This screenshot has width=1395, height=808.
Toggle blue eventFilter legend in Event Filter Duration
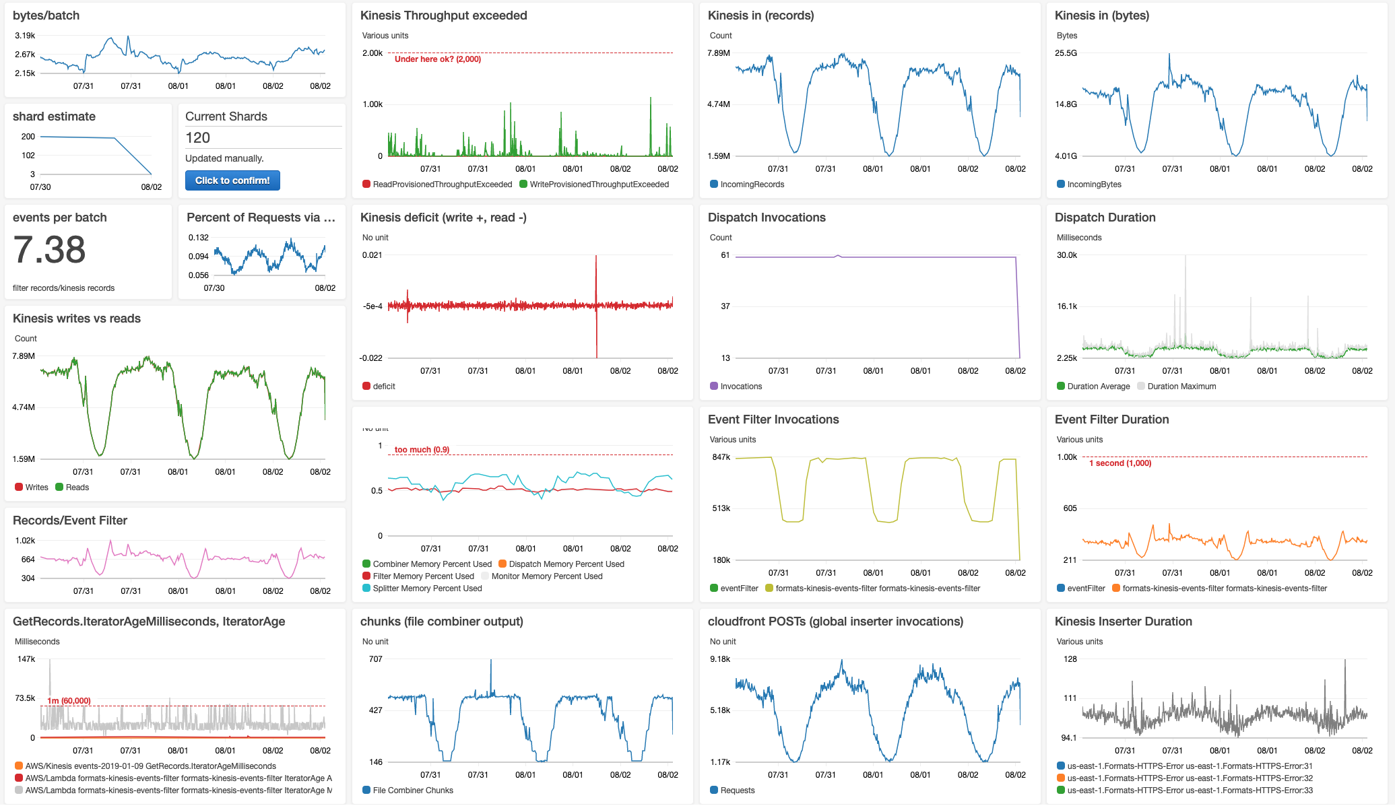(x=1081, y=588)
